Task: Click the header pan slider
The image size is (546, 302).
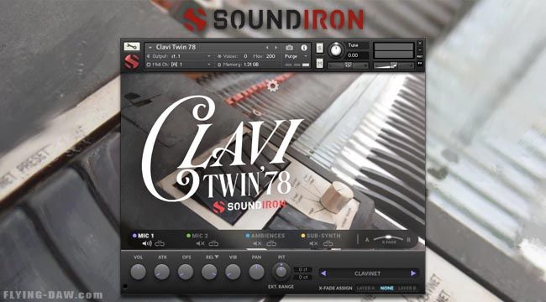Action: point(348,65)
